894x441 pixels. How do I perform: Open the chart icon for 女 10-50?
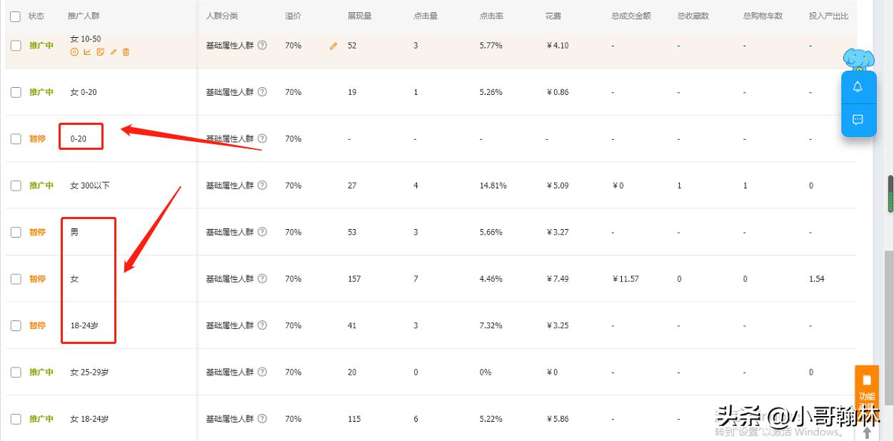(x=87, y=52)
